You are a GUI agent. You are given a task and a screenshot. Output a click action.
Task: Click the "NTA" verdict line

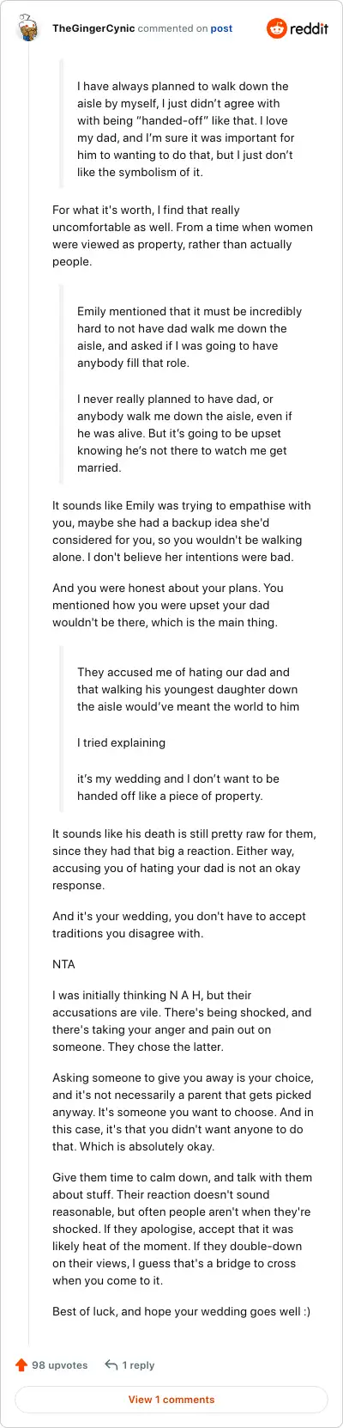click(x=64, y=964)
